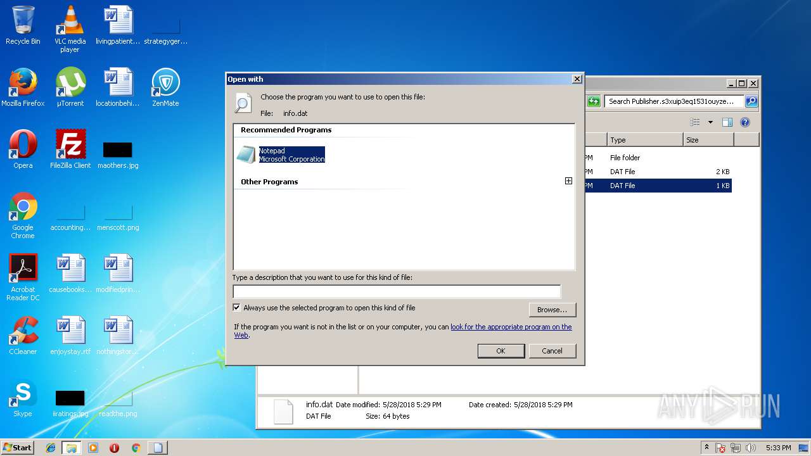Toggle the preview pane icon in Explorer

point(727,122)
